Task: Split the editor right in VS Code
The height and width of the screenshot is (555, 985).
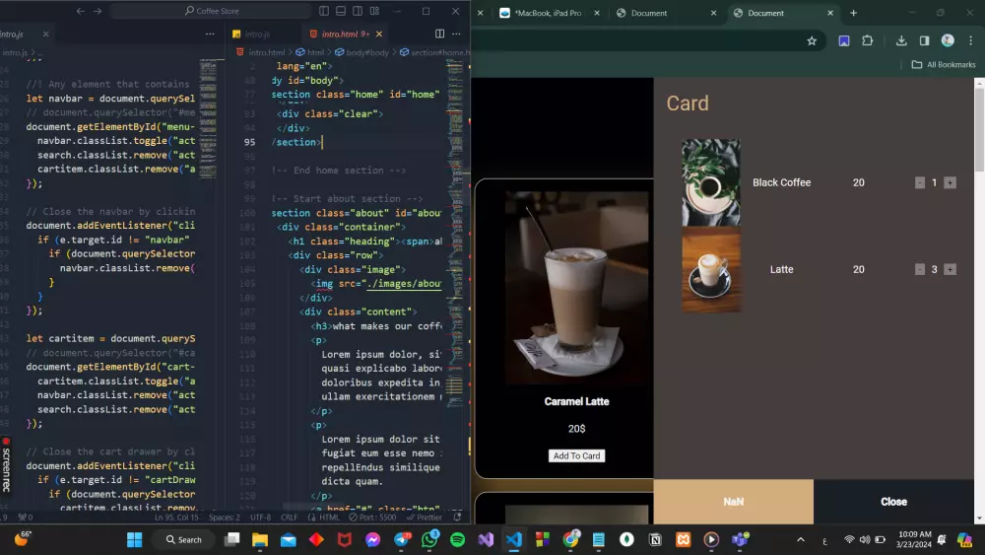Action: pyautogui.click(x=439, y=34)
